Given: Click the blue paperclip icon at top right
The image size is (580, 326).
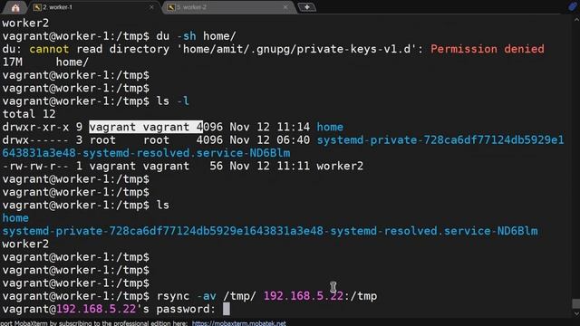Looking at the screenshot, I should (x=573, y=6).
